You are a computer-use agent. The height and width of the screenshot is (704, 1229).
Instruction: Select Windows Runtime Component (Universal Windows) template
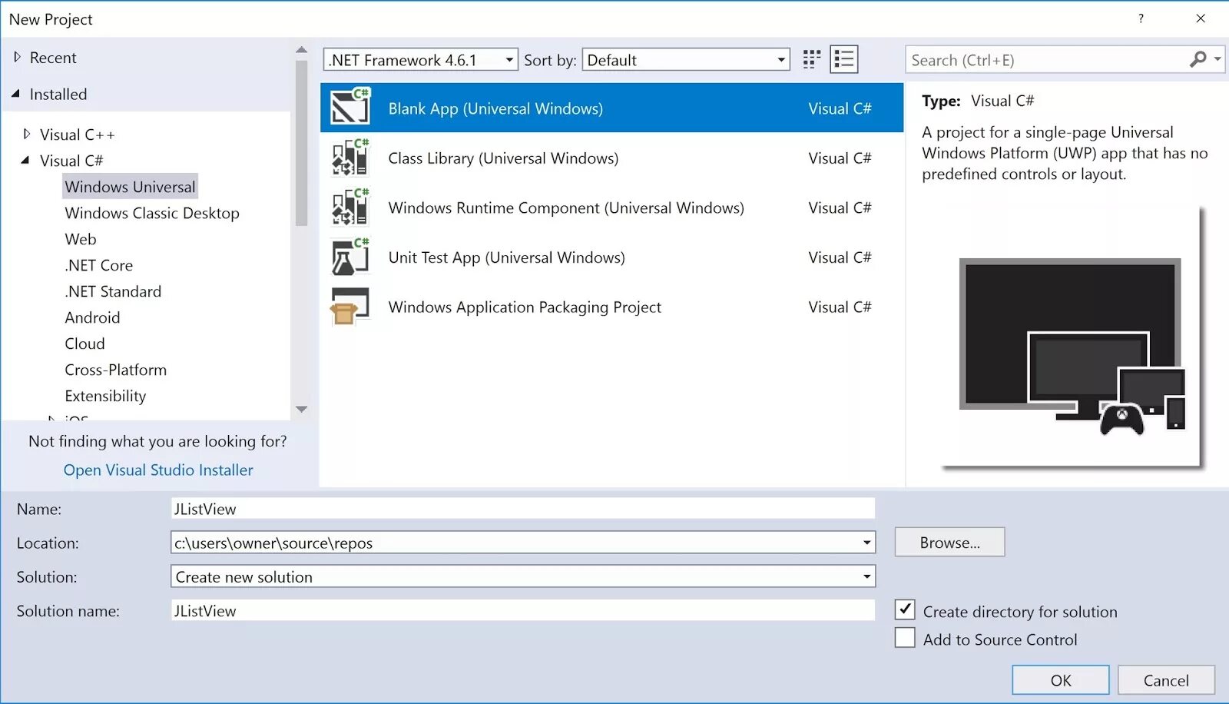click(611, 208)
